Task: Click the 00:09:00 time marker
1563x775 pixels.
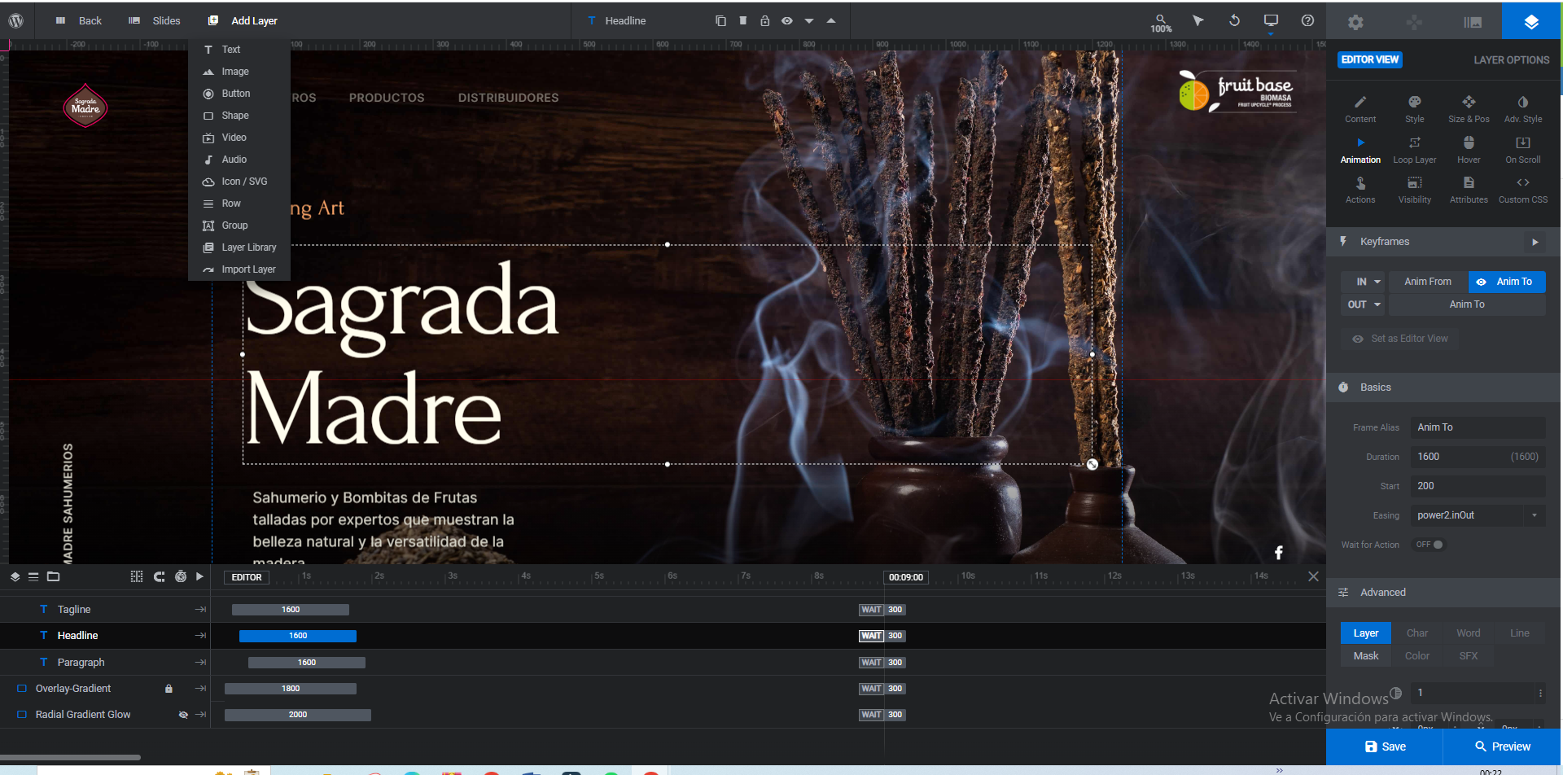Action: pyautogui.click(x=906, y=577)
